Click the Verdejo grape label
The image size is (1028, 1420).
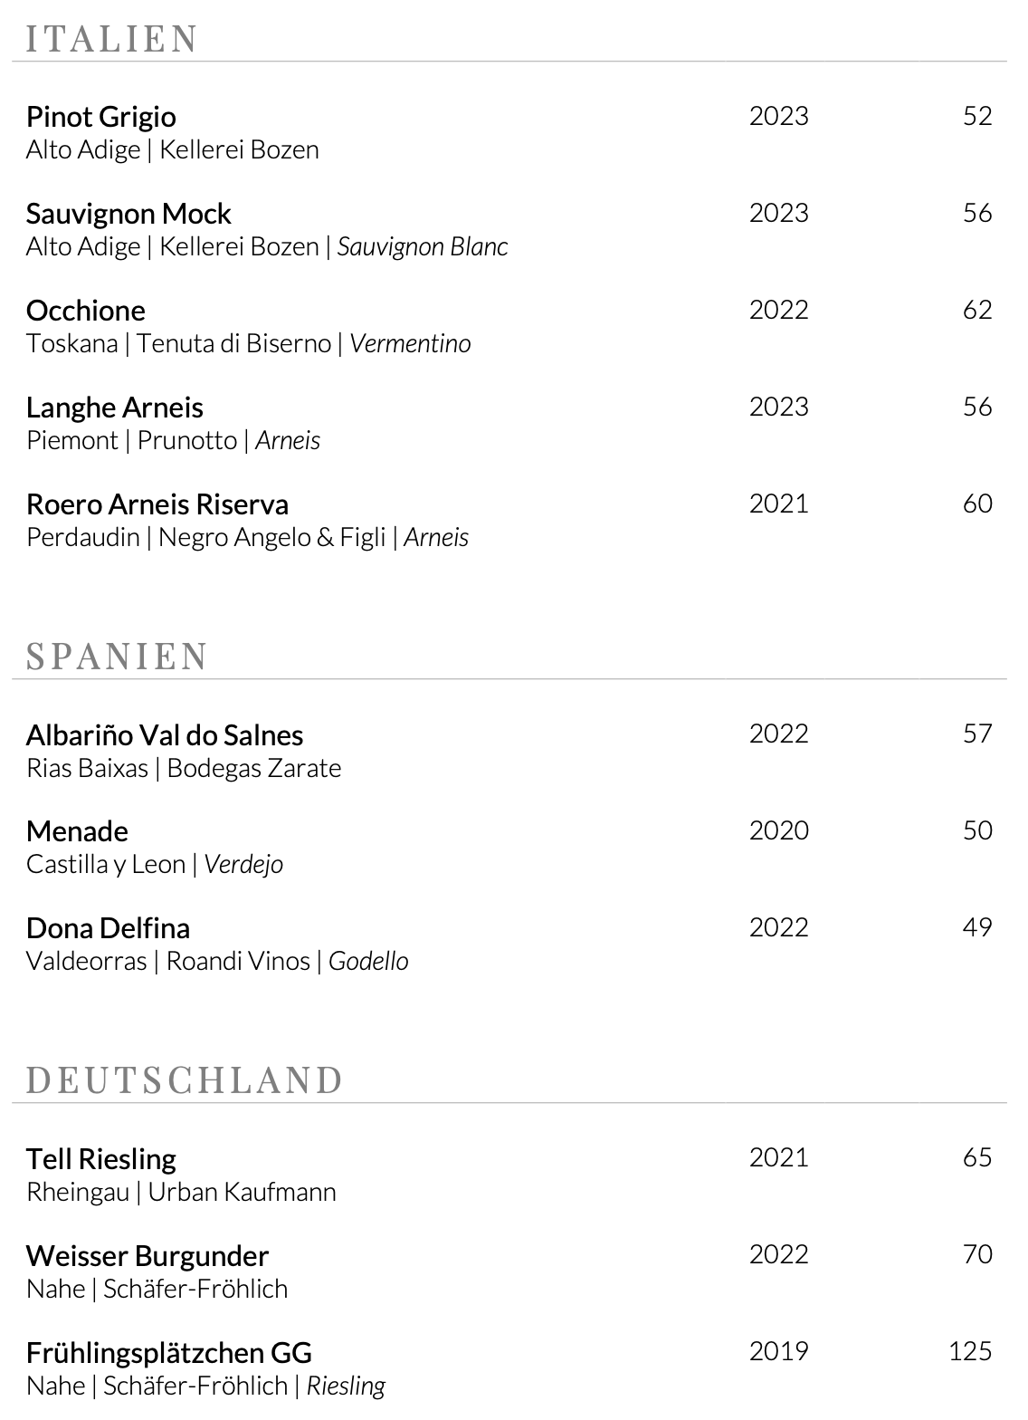(243, 865)
